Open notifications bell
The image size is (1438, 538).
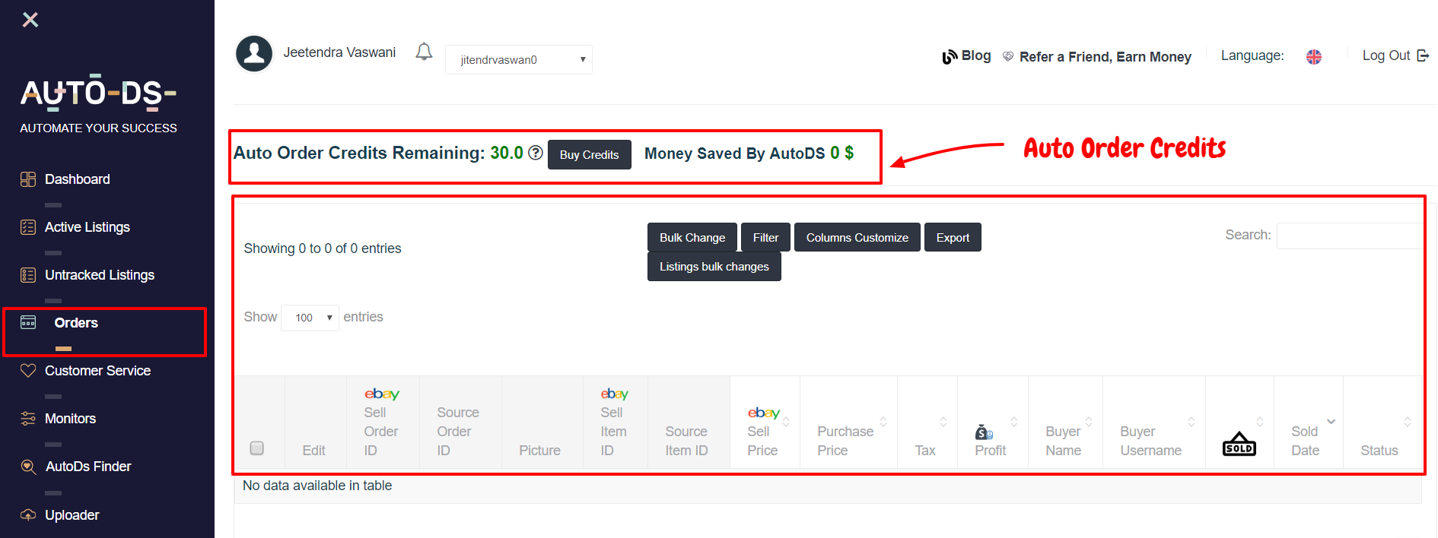pos(424,52)
